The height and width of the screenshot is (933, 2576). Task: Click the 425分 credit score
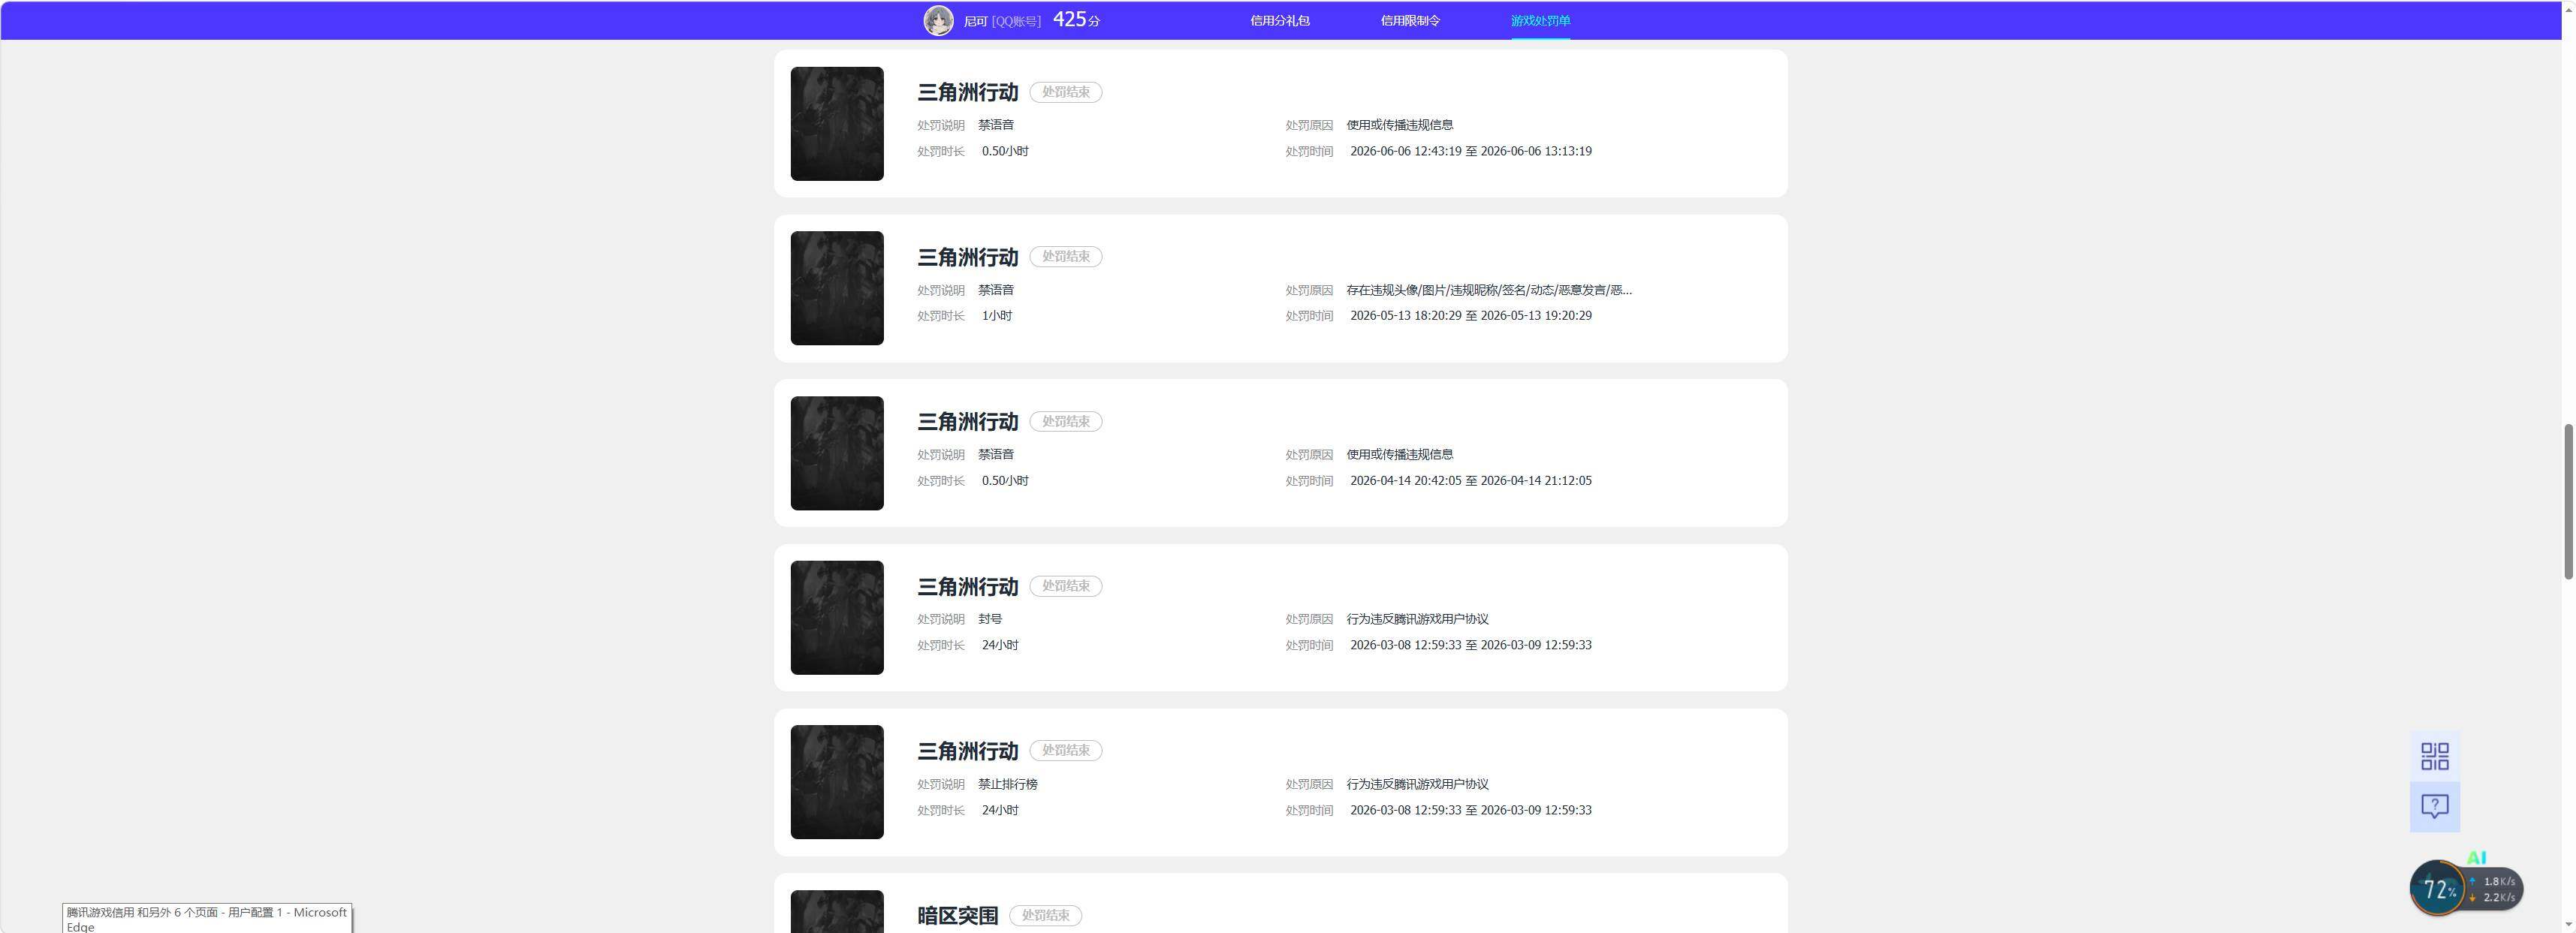click(1076, 19)
